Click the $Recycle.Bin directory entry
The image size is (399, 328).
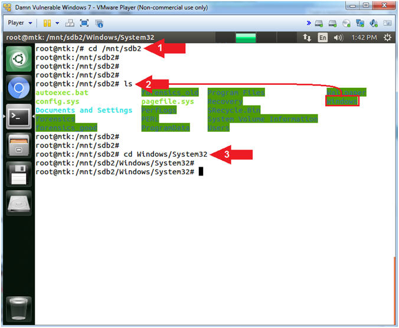click(234, 110)
